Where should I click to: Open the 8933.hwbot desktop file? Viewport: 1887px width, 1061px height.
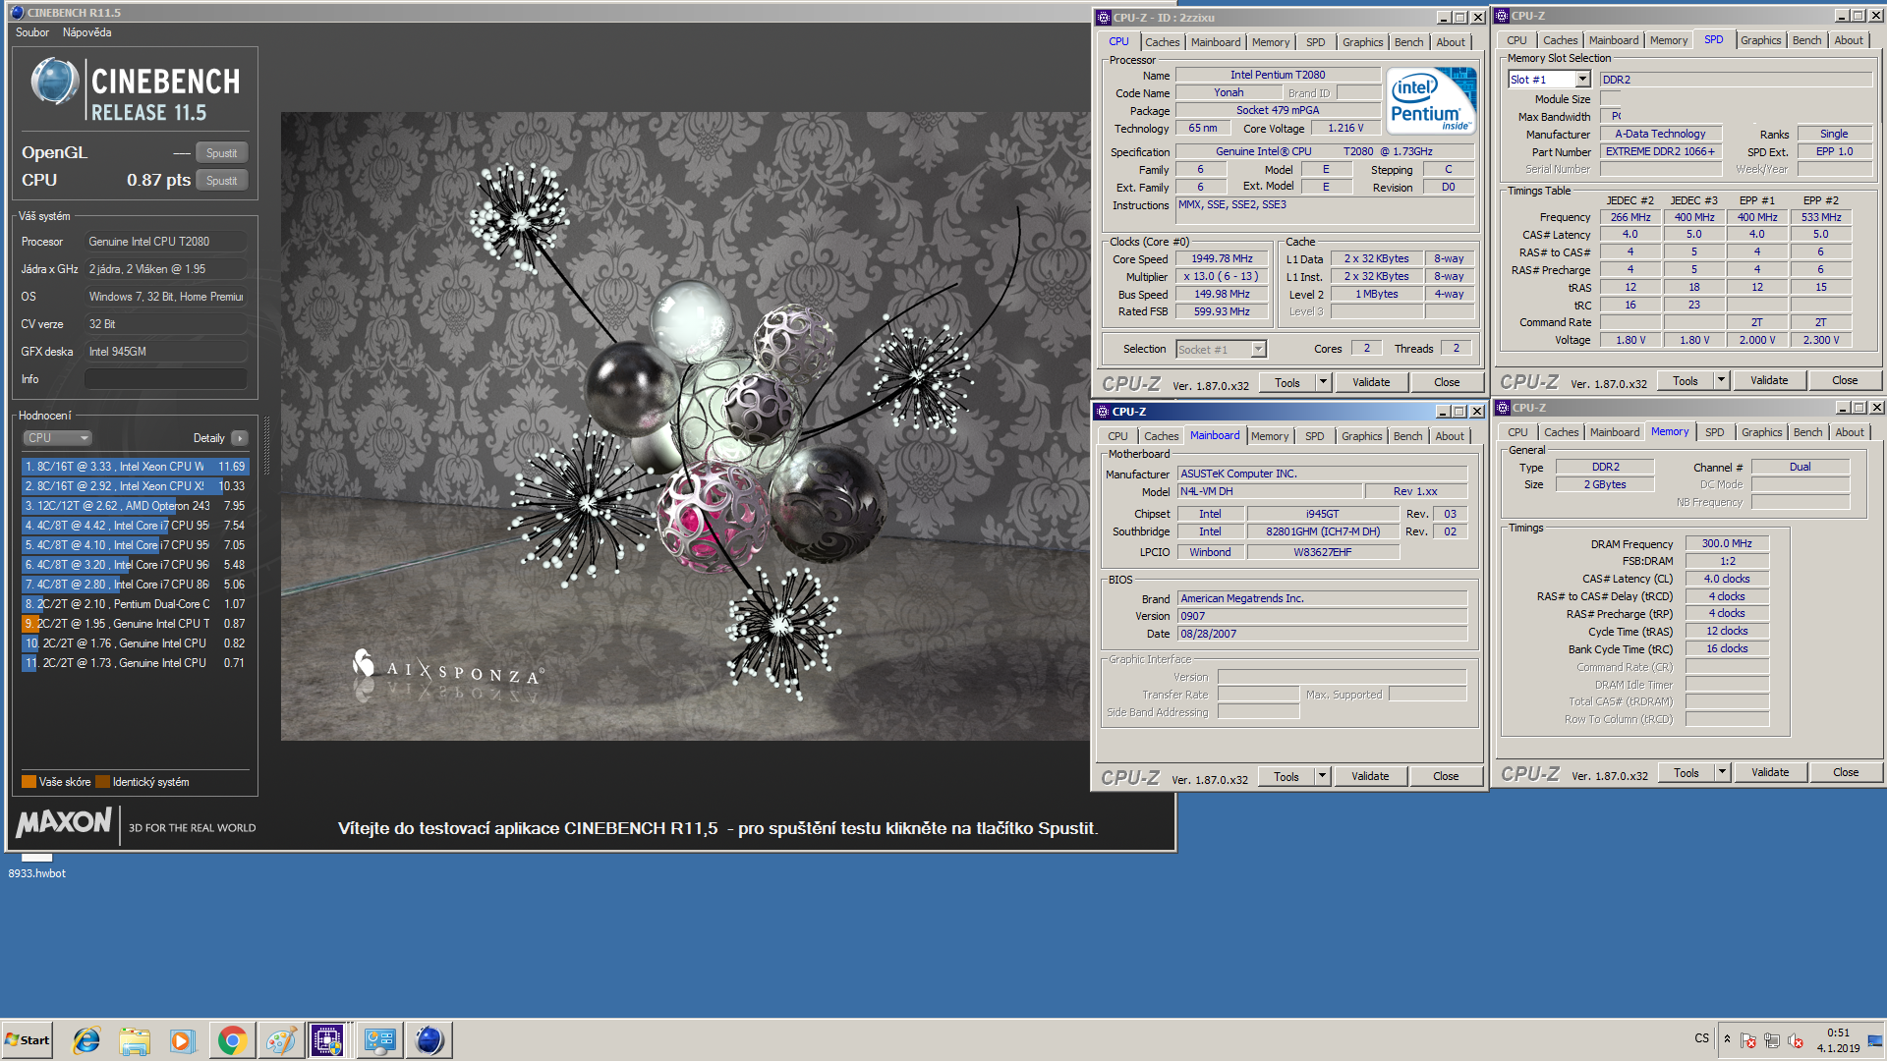36,866
